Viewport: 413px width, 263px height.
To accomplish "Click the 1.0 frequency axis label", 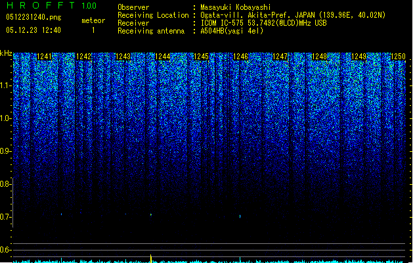I will click(6, 118).
